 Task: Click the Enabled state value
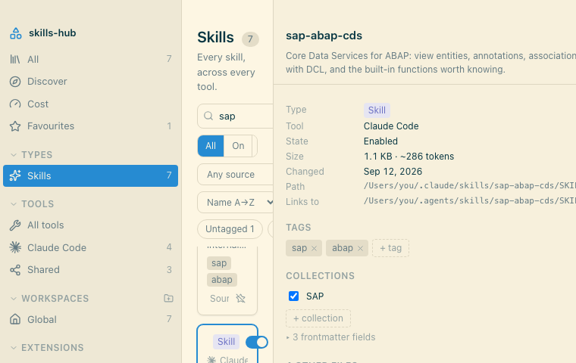380,141
